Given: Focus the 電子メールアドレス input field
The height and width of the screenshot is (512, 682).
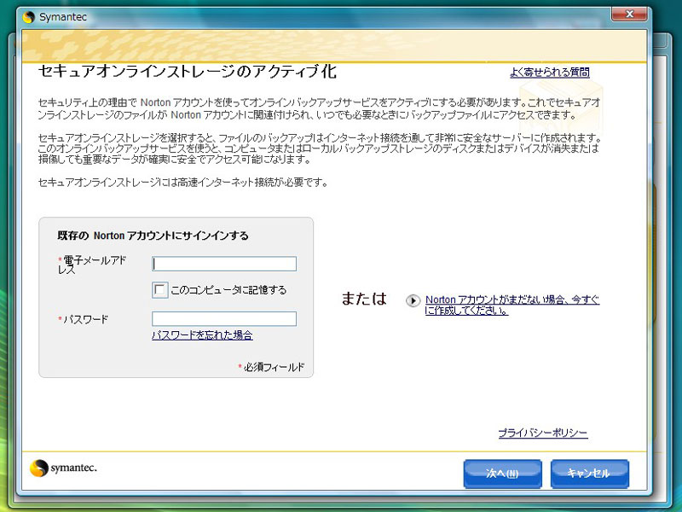Looking at the screenshot, I should tap(224, 264).
